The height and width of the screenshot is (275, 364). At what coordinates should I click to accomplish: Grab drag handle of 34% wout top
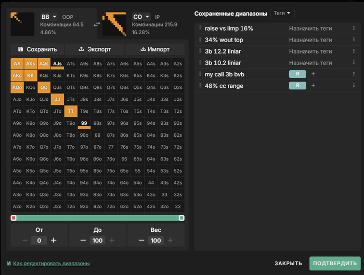[x=200, y=40]
